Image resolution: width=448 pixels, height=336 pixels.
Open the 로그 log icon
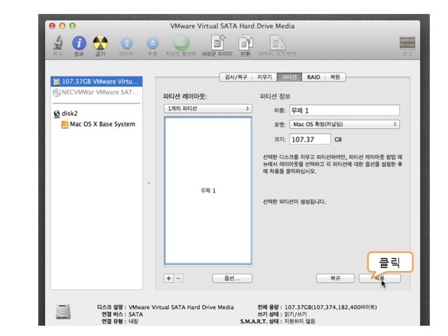pyautogui.click(x=407, y=43)
